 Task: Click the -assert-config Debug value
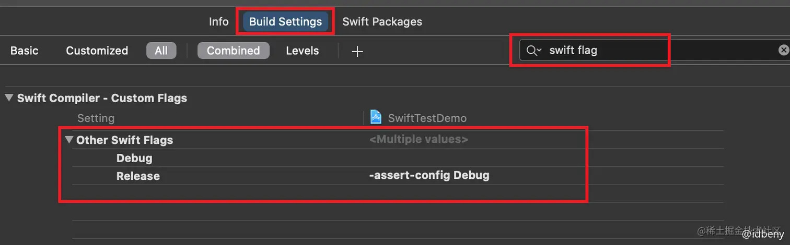pos(429,175)
